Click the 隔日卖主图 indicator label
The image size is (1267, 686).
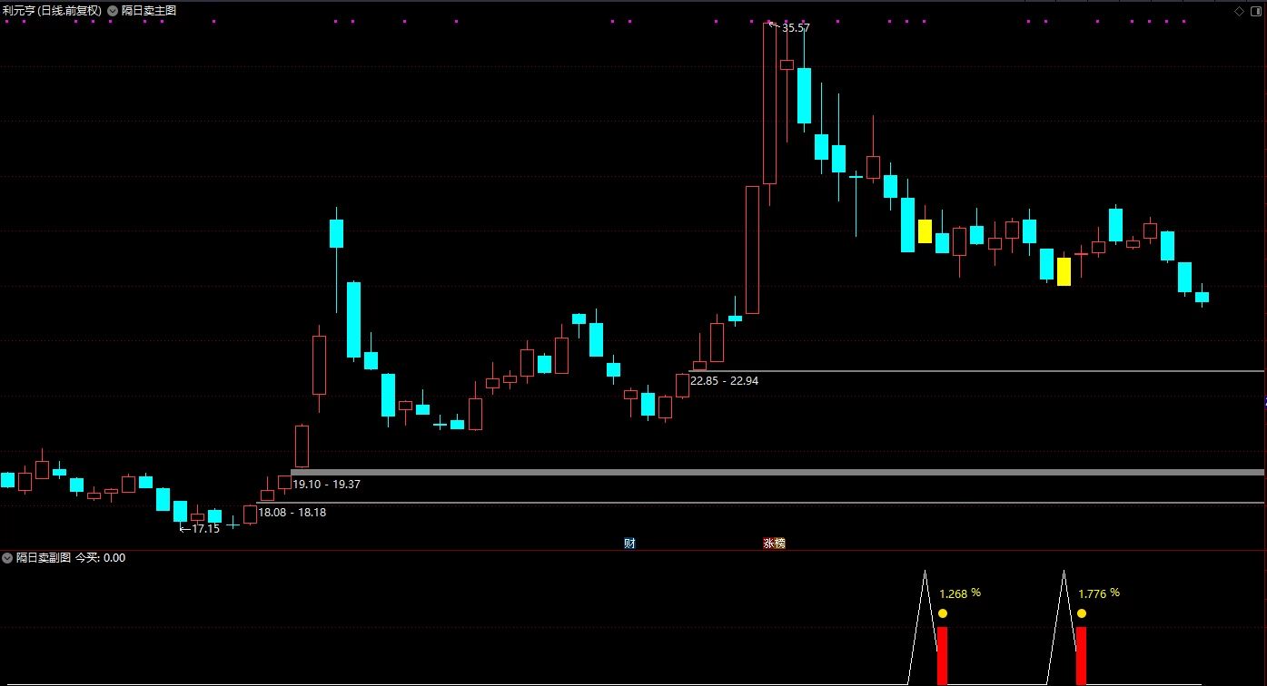click(149, 11)
